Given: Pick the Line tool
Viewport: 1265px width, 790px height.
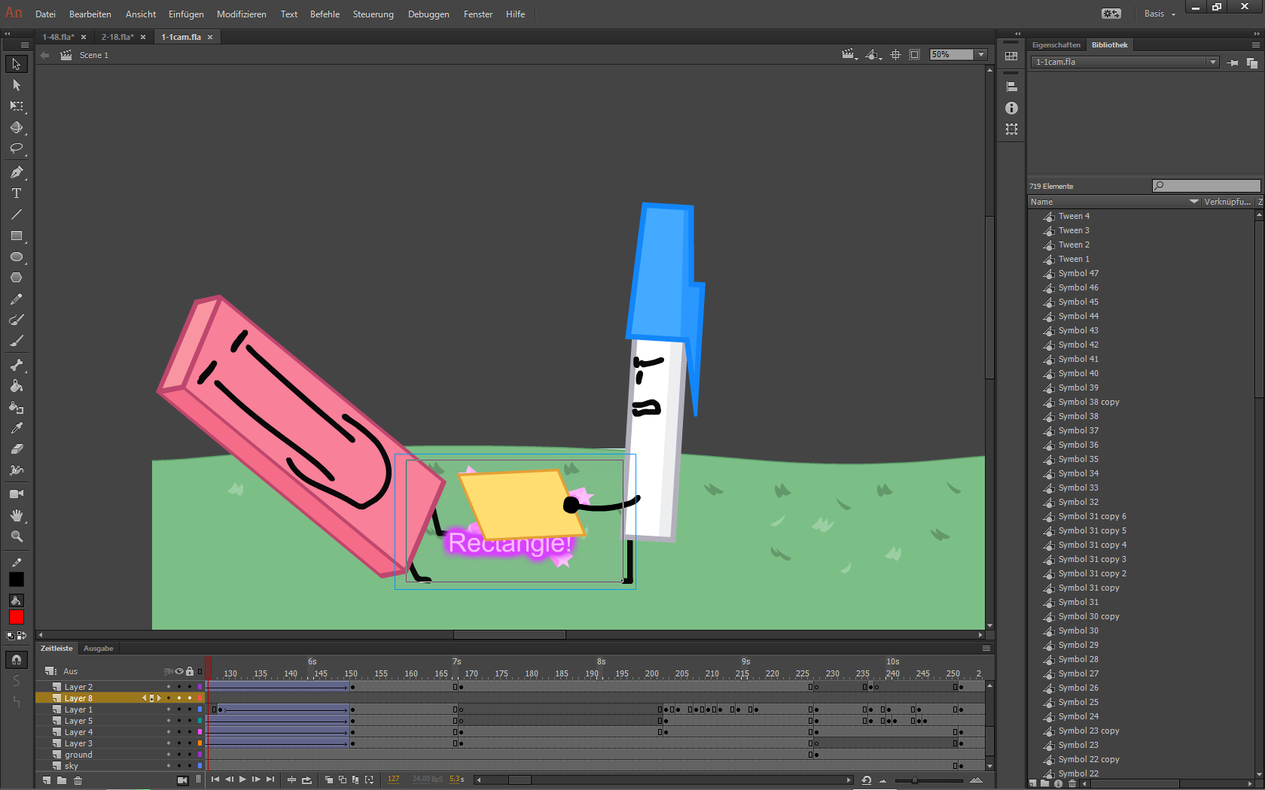Looking at the screenshot, I should click(17, 214).
